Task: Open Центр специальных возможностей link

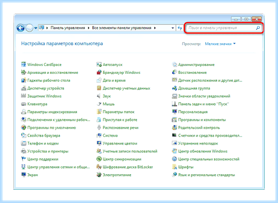Action: click(x=208, y=159)
